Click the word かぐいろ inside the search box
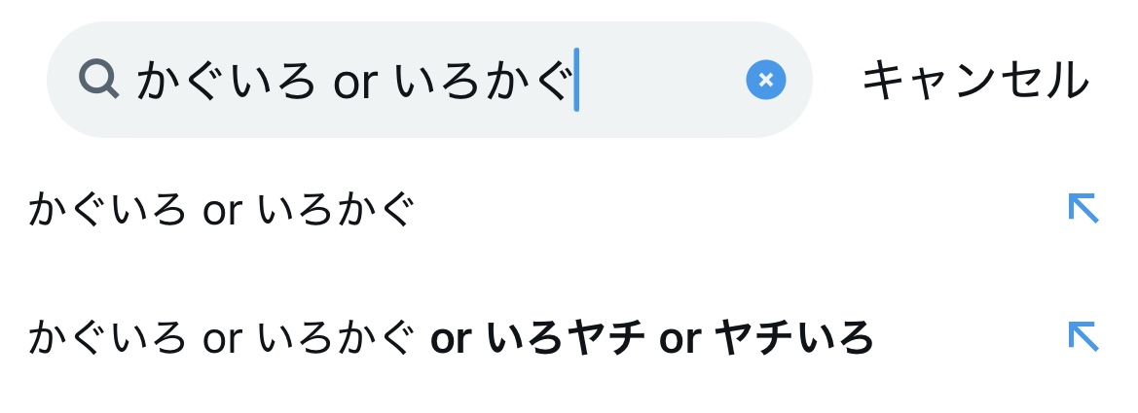 [x=226, y=80]
